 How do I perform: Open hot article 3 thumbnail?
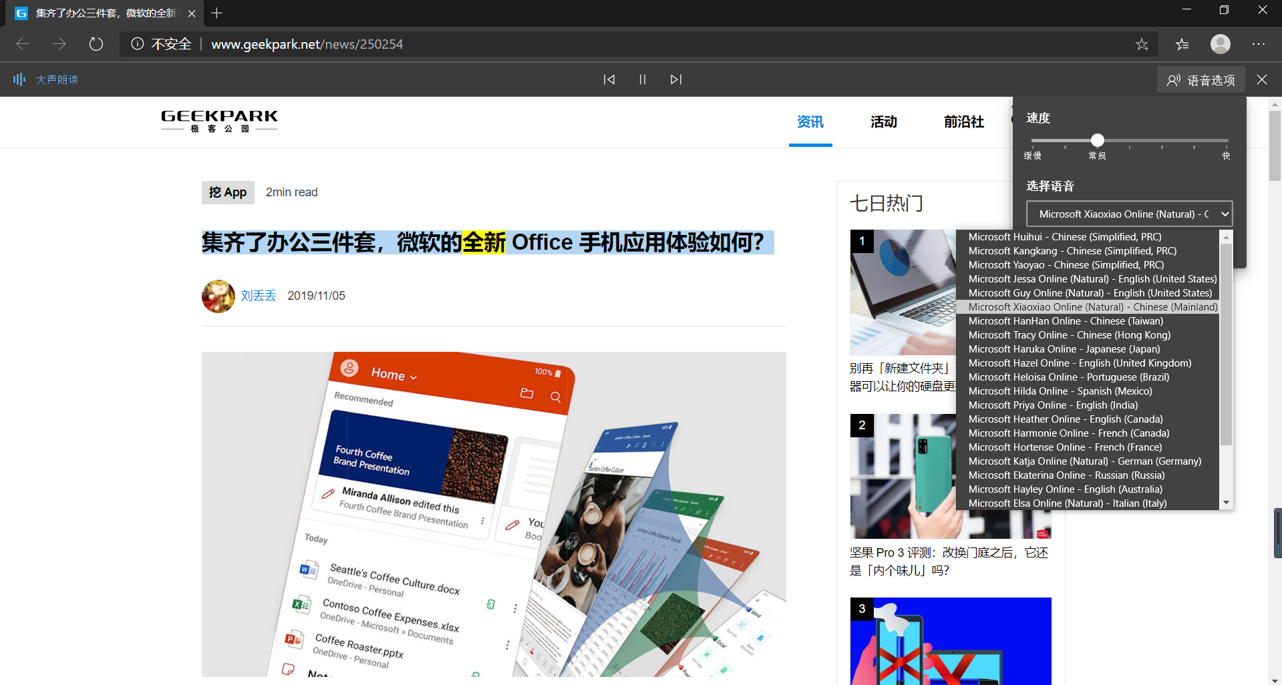[x=950, y=641]
